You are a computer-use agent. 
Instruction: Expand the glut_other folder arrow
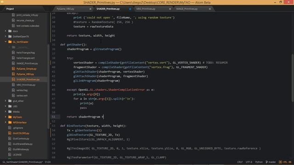point(6,101)
